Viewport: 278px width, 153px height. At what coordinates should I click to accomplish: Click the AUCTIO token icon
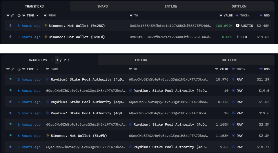[238, 26]
